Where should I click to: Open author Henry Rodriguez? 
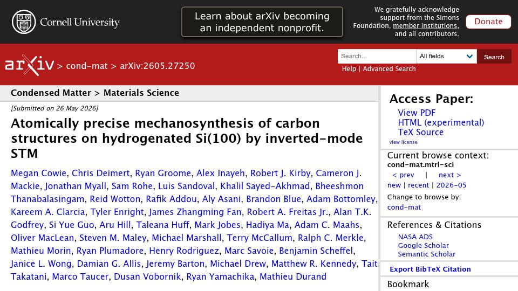click(184, 251)
